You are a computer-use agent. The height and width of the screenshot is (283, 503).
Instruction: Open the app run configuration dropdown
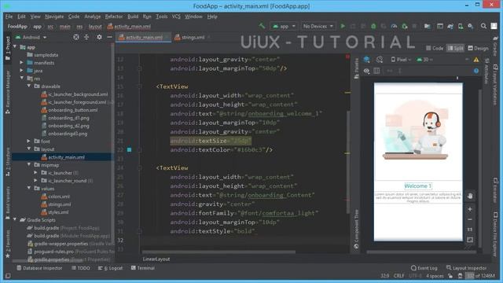pos(284,26)
